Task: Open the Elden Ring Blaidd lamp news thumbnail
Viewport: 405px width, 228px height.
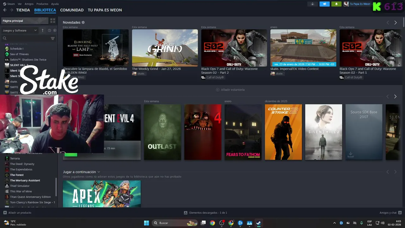Action: (x=96, y=48)
